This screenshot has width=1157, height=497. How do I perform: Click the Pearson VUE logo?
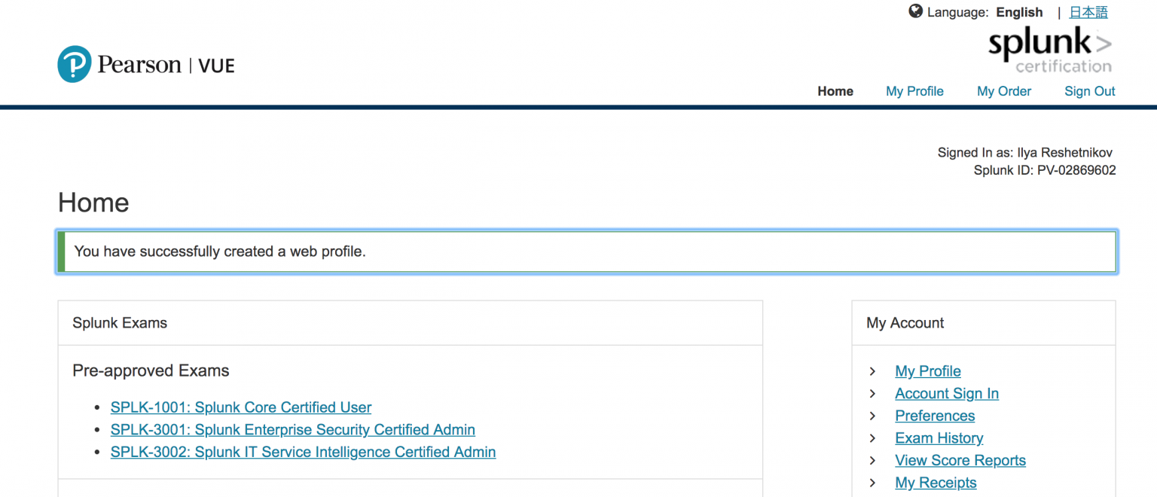click(x=145, y=64)
